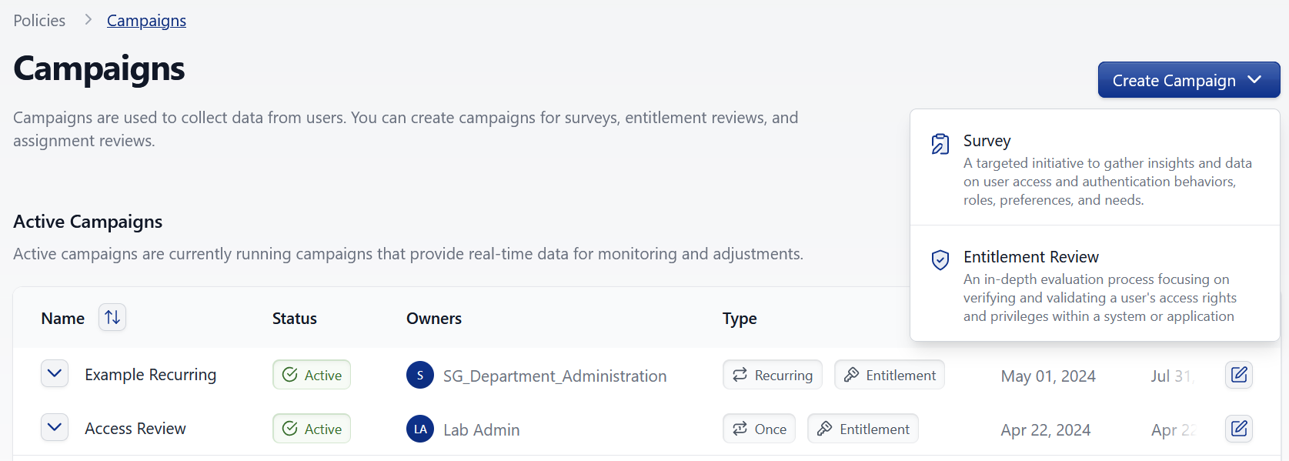
Task: Click the Campaigns breadcrumb link
Action: pos(145,20)
